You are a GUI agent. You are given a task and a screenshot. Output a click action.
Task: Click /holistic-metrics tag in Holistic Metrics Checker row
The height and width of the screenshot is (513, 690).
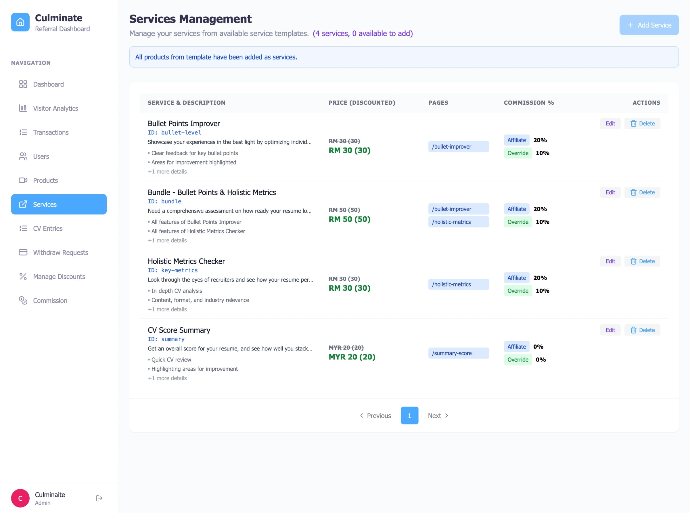459,284
